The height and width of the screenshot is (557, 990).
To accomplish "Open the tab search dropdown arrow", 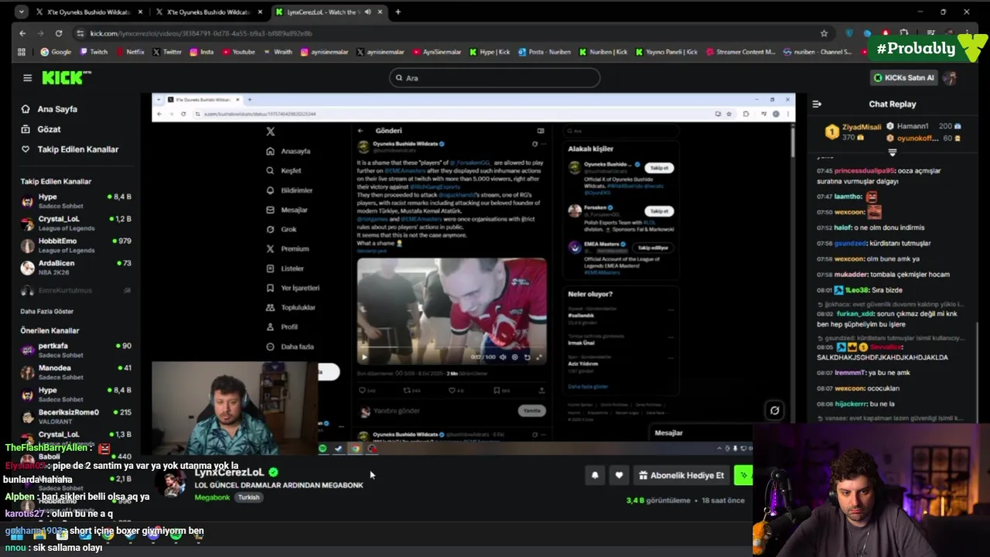I will [20, 12].
